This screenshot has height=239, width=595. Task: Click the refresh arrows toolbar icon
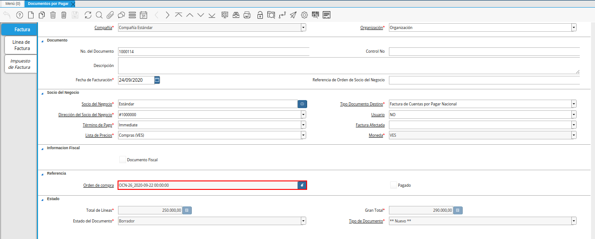[x=88, y=15]
